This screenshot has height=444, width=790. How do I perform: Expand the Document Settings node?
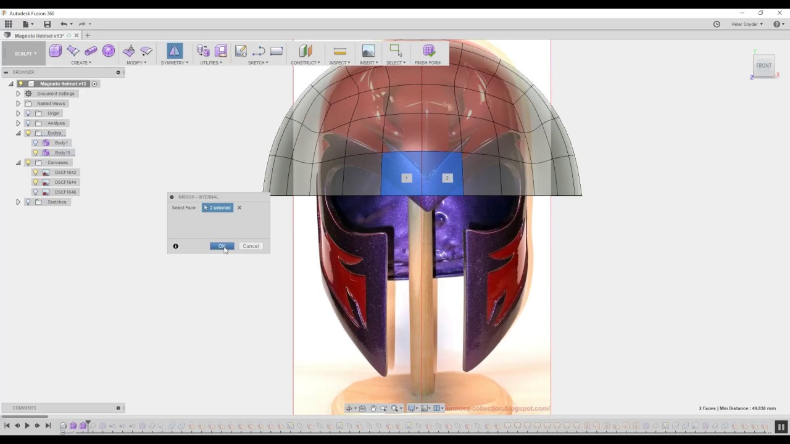pyautogui.click(x=18, y=94)
